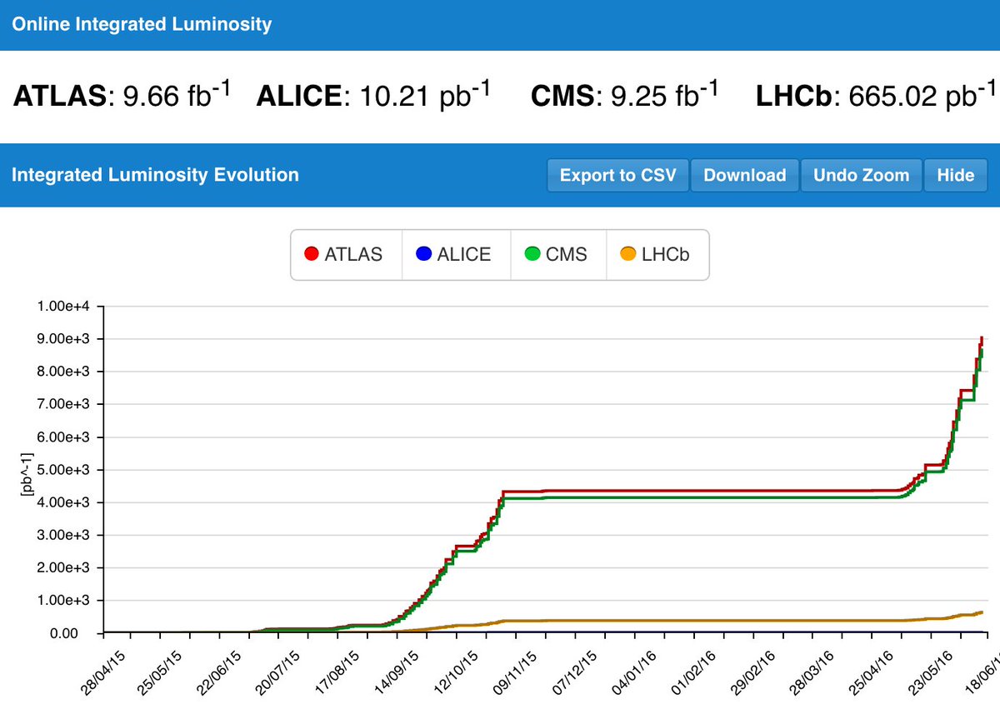Click the red ATLAS curve plateau

[x=700, y=491]
